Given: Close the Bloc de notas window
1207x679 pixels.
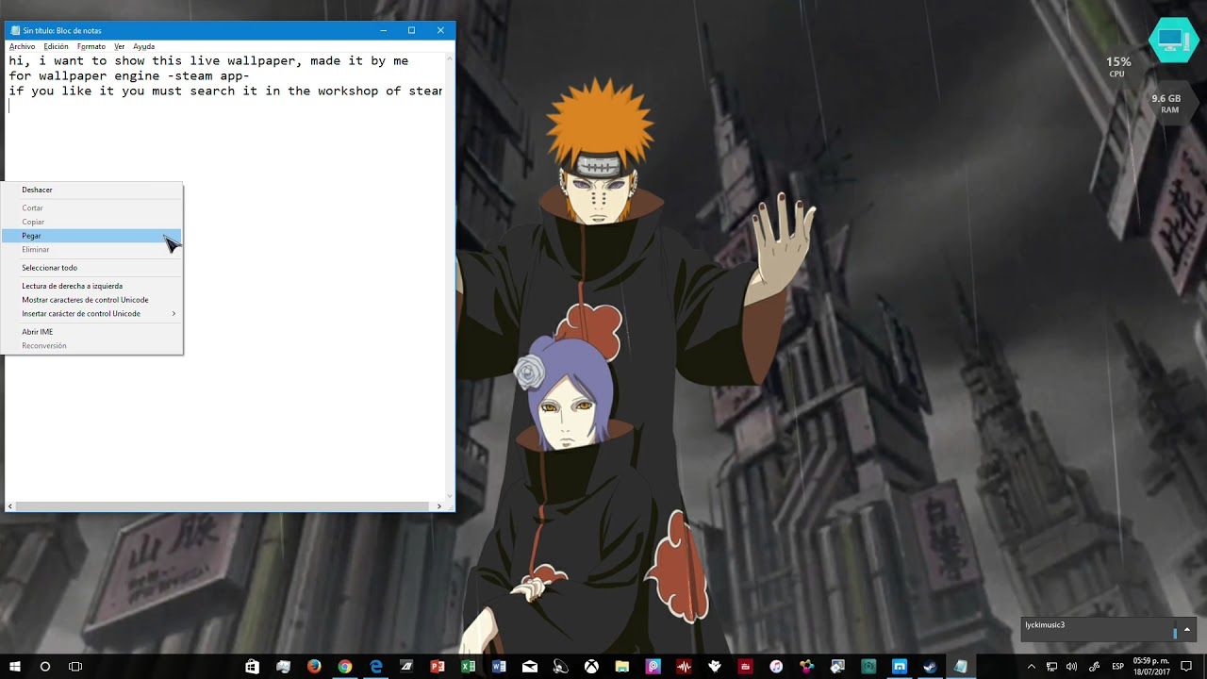Looking at the screenshot, I should point(440,30).
